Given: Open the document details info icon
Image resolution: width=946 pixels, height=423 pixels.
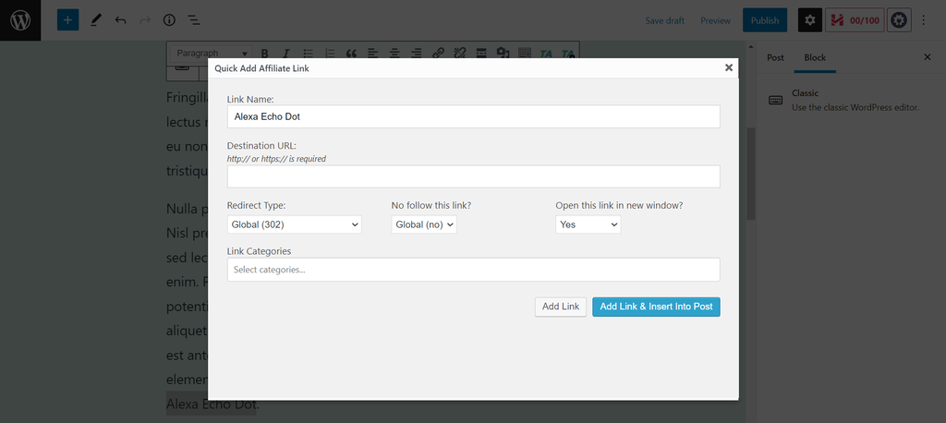Looking at the screenshot, I should click(169, 19).
